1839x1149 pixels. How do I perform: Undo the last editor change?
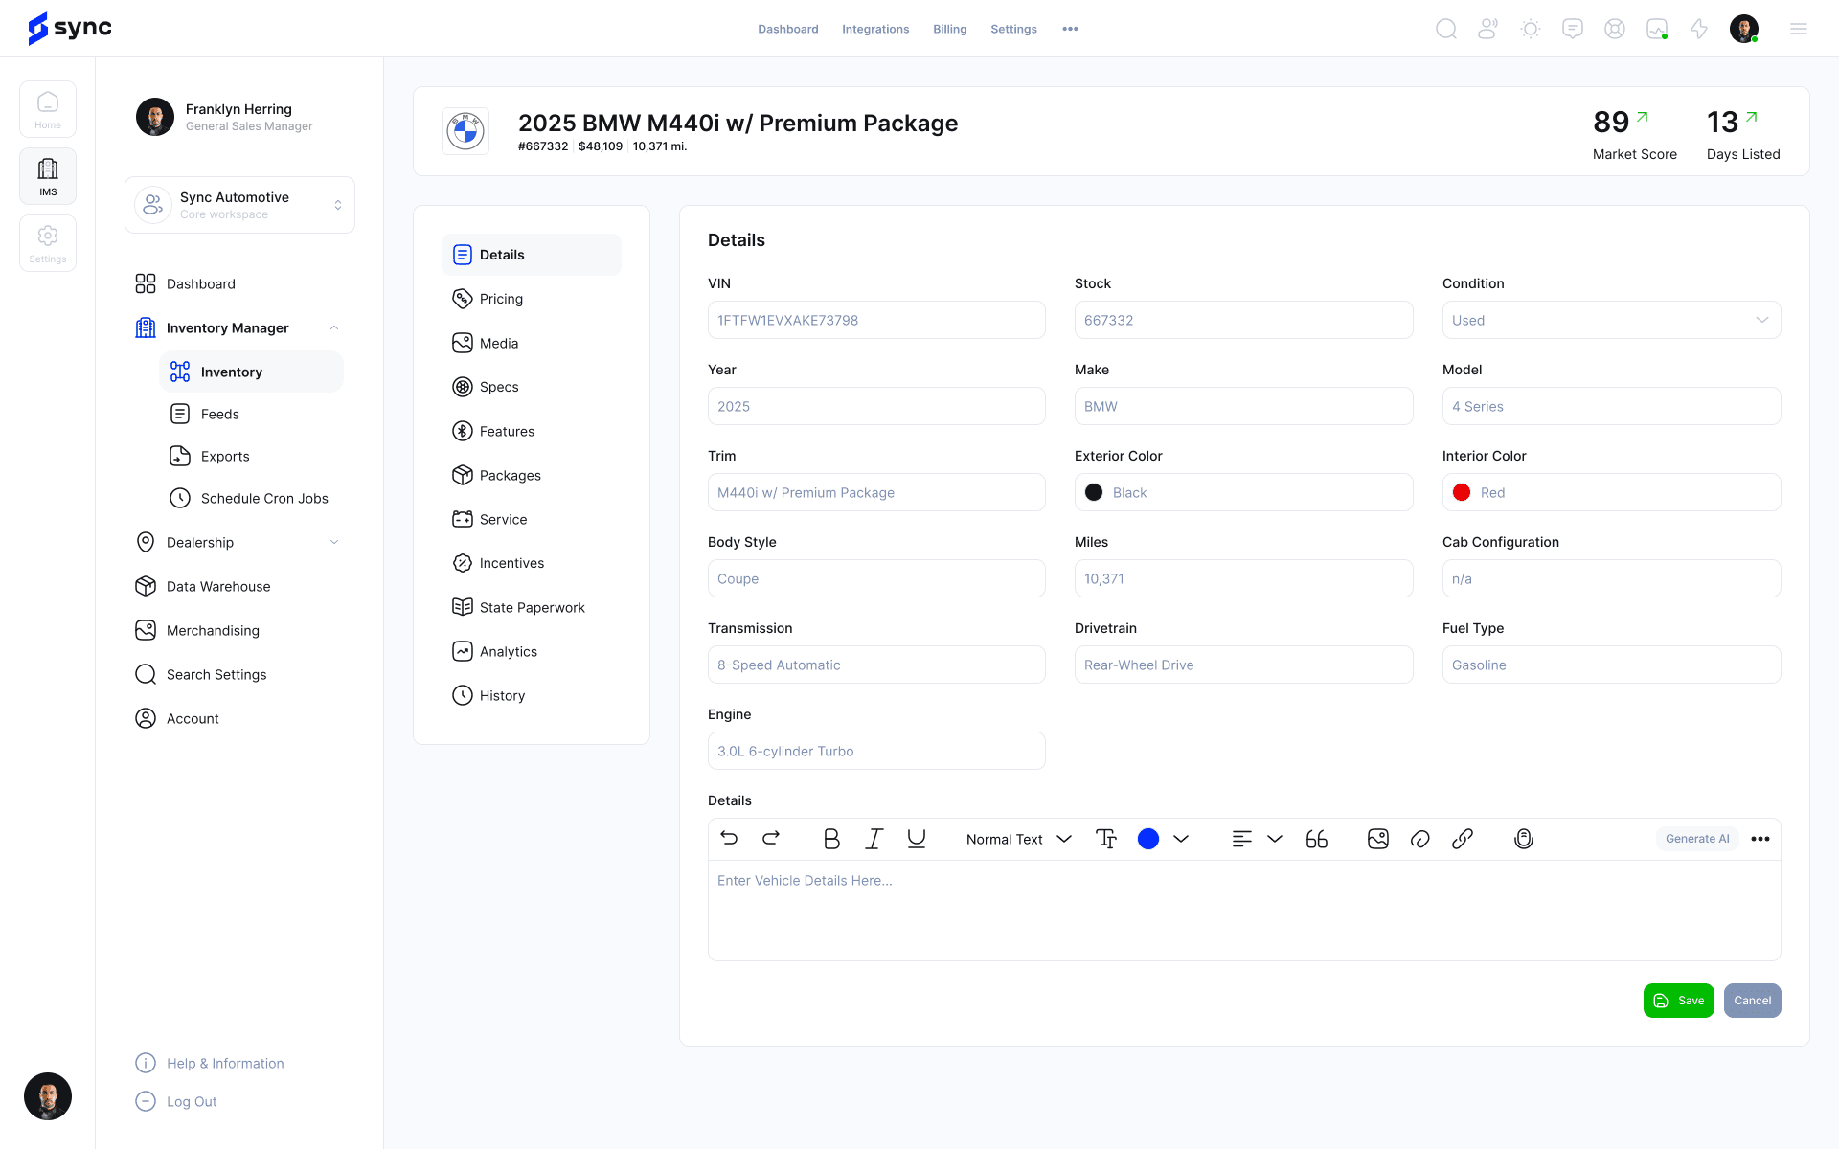[729, 839]
